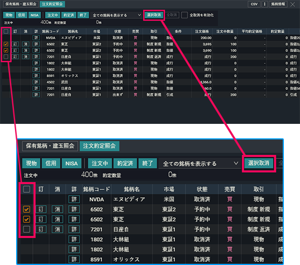The image size is (300, 265).
Task: Sort by 銘柄コード column header, top window
Action: coord(51,31)
